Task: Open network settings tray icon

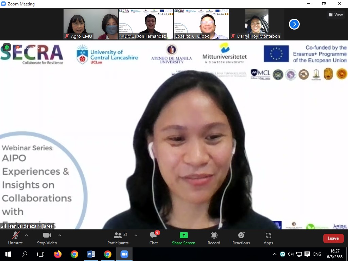Action: coord(299,254)
